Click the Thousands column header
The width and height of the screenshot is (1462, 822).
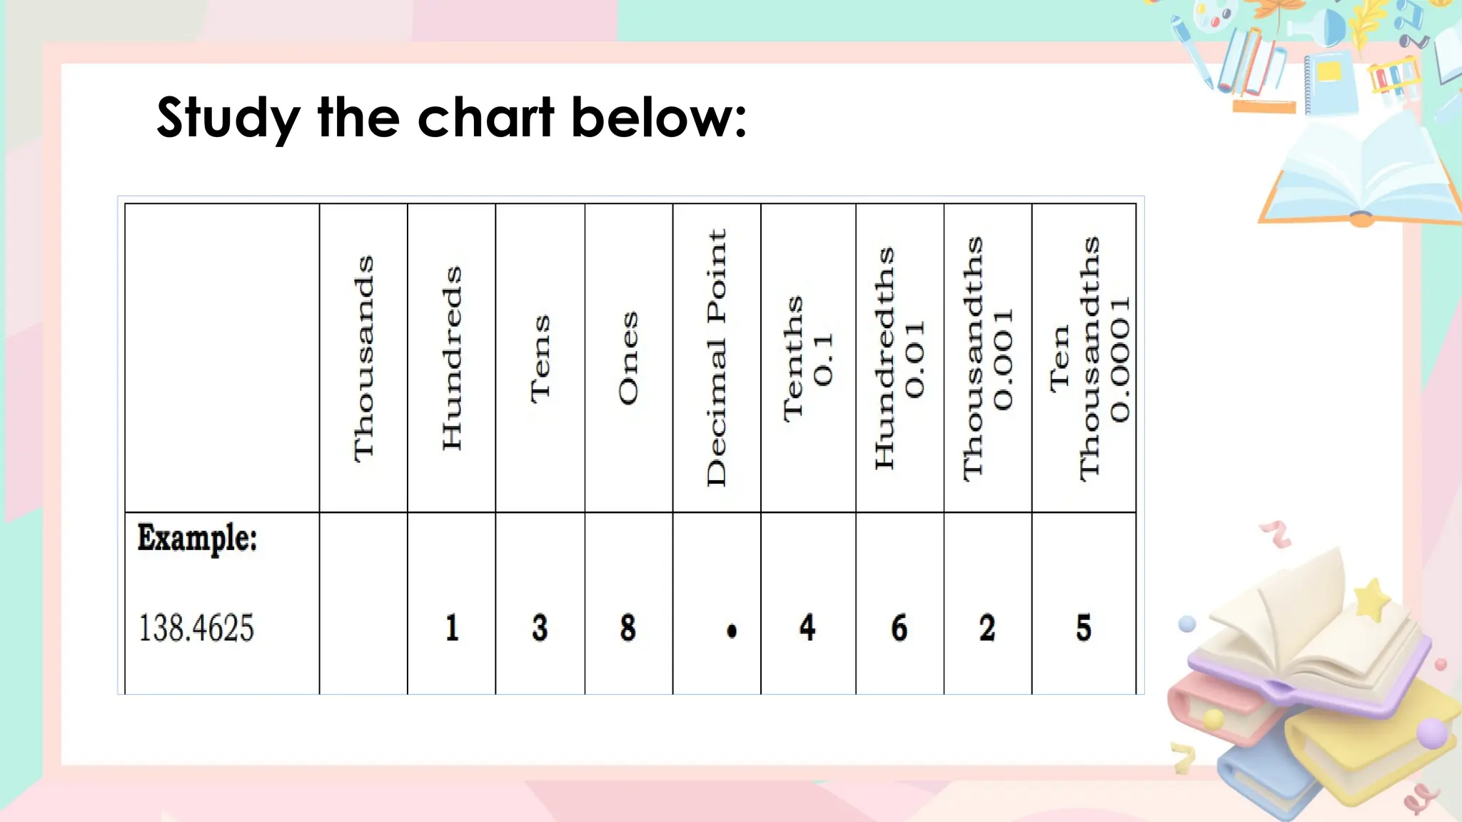363,358
